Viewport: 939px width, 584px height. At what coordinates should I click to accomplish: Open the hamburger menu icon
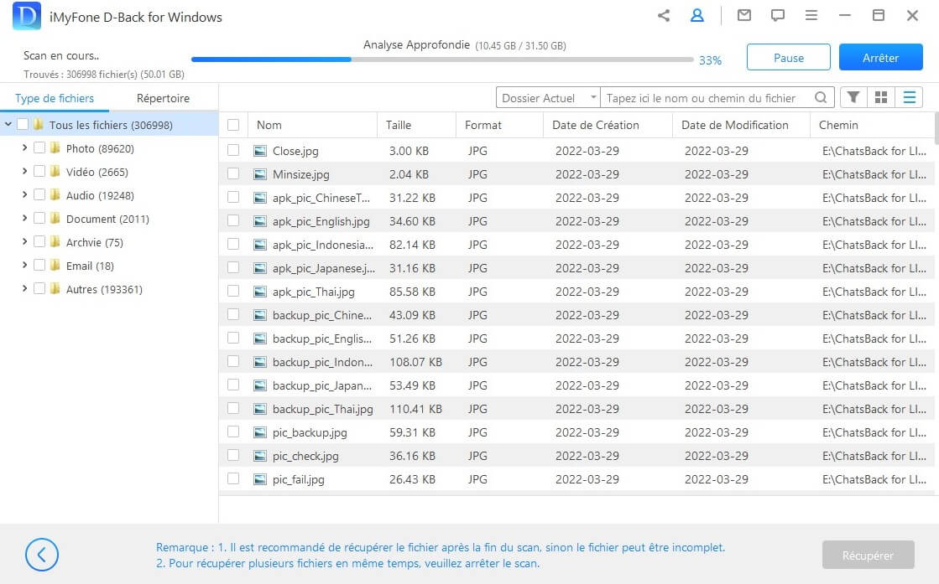pyautogui.click(x=811, y=15)
